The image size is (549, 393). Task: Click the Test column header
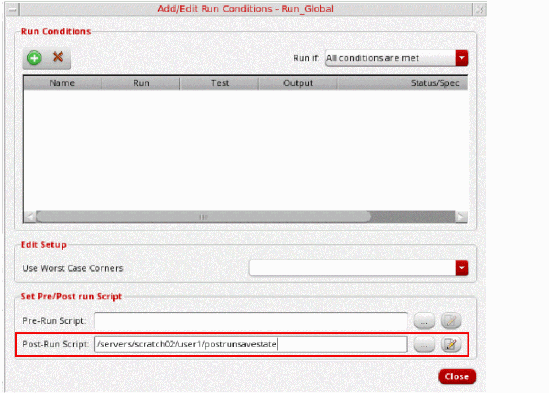click(219, 83)
